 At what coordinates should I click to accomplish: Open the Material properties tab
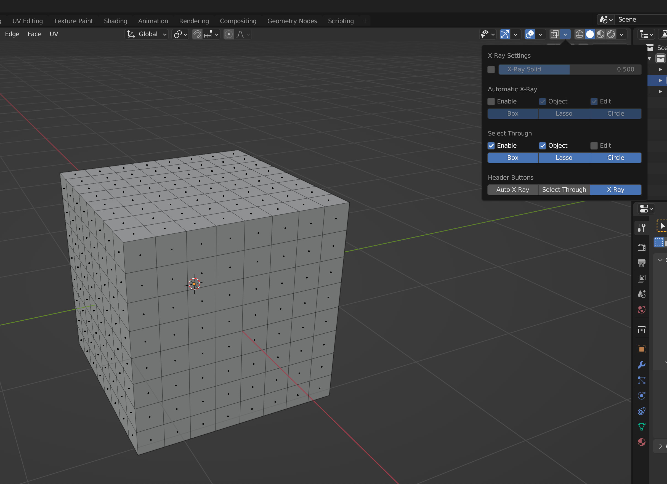pyautogui.click(x=641, y=442)
